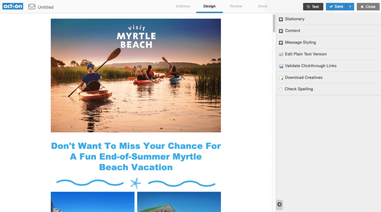The height and width of the screenshot is (212, 381).
Task: Click the email canvas vertical scrollbar
Action: (274, 23)
